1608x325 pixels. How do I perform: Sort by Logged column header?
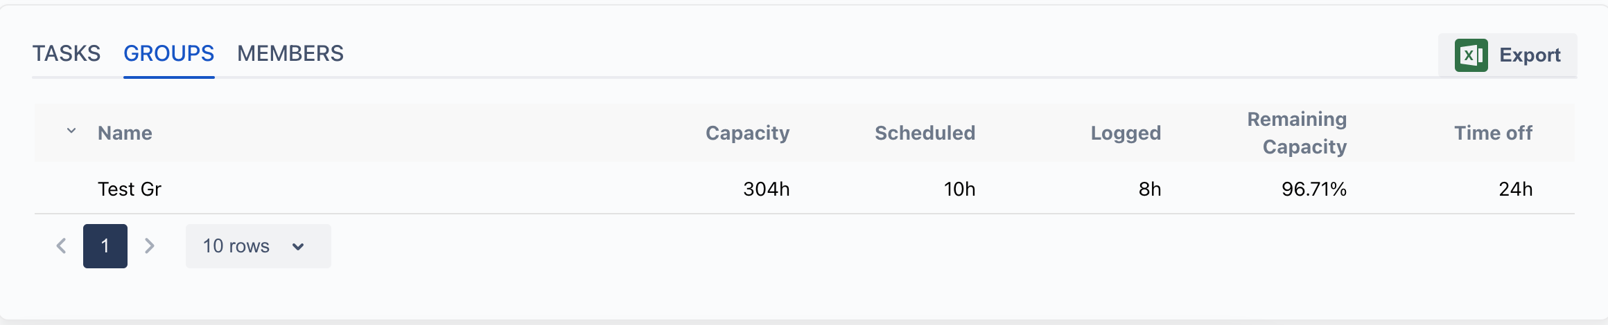[1126, 133]
